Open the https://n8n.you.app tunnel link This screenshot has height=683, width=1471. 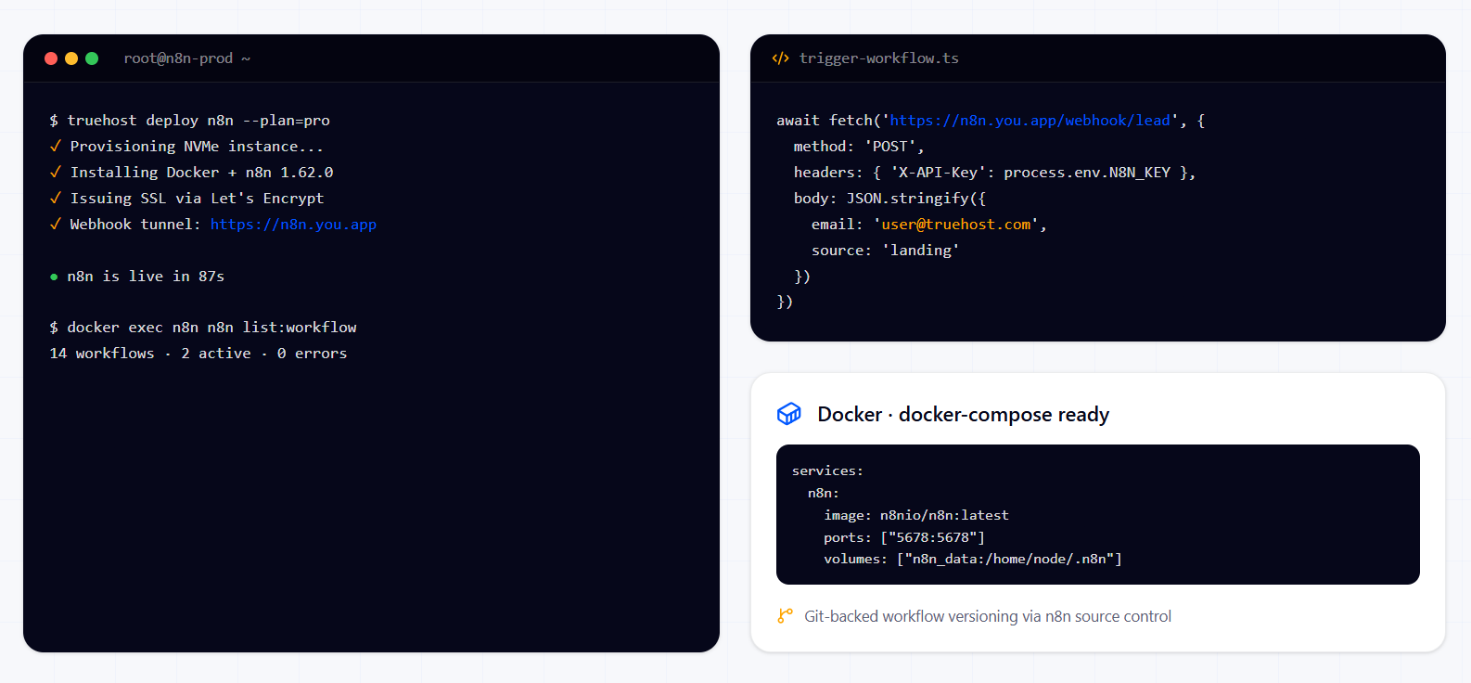[293, 225]
